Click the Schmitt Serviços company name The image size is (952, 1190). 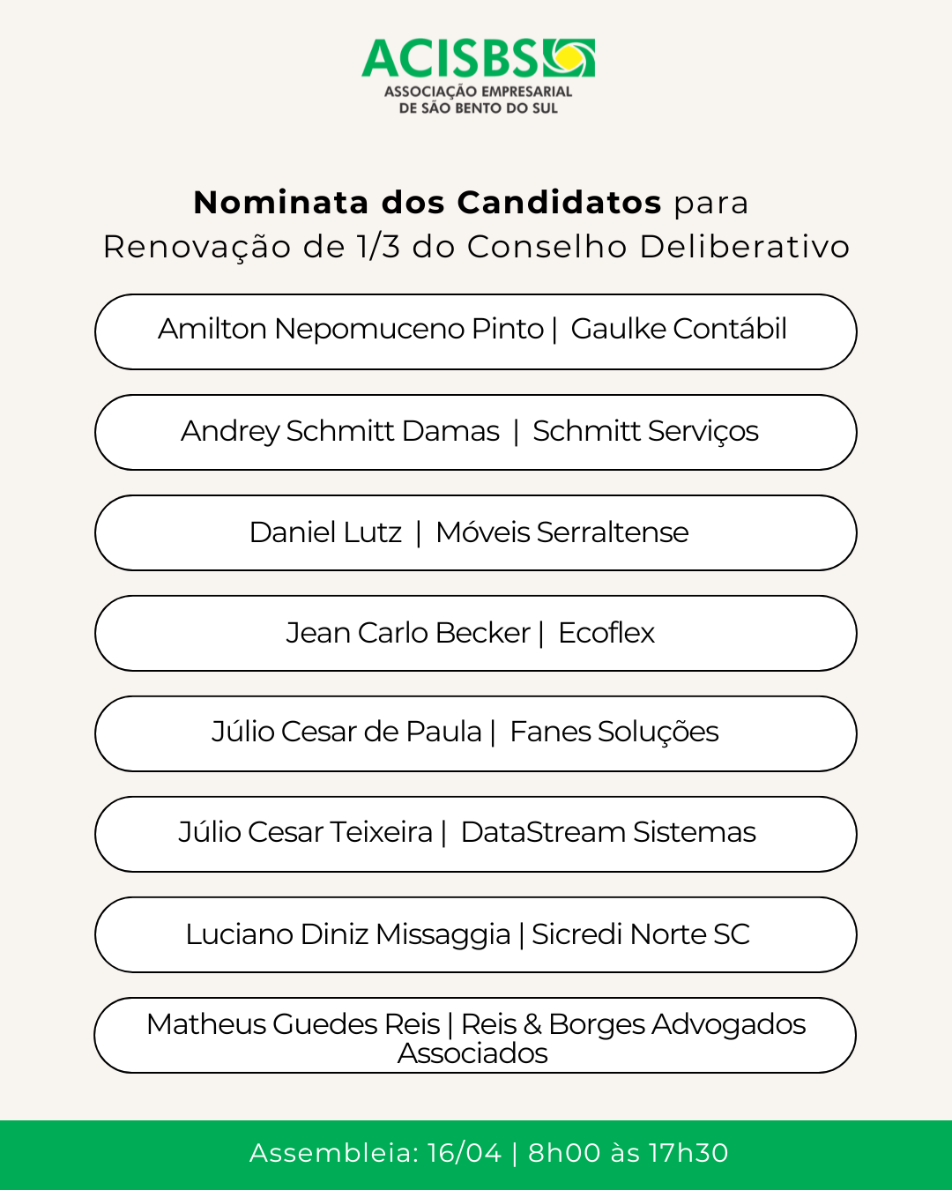tap(645, 431)
